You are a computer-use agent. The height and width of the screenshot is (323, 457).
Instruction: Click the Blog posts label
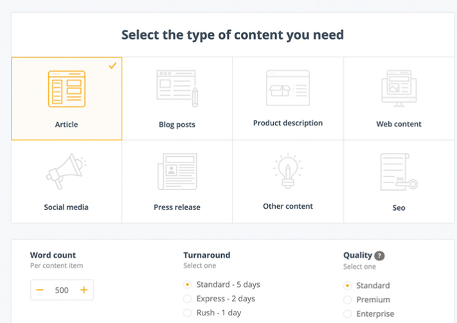pos(177,125)
